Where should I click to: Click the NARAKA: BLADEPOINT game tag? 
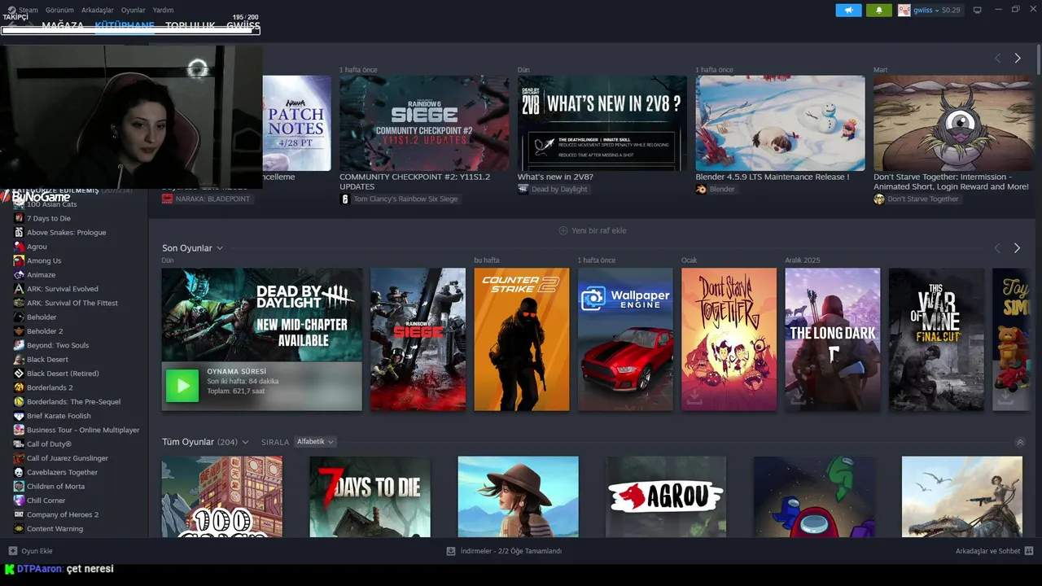(207, 199)
